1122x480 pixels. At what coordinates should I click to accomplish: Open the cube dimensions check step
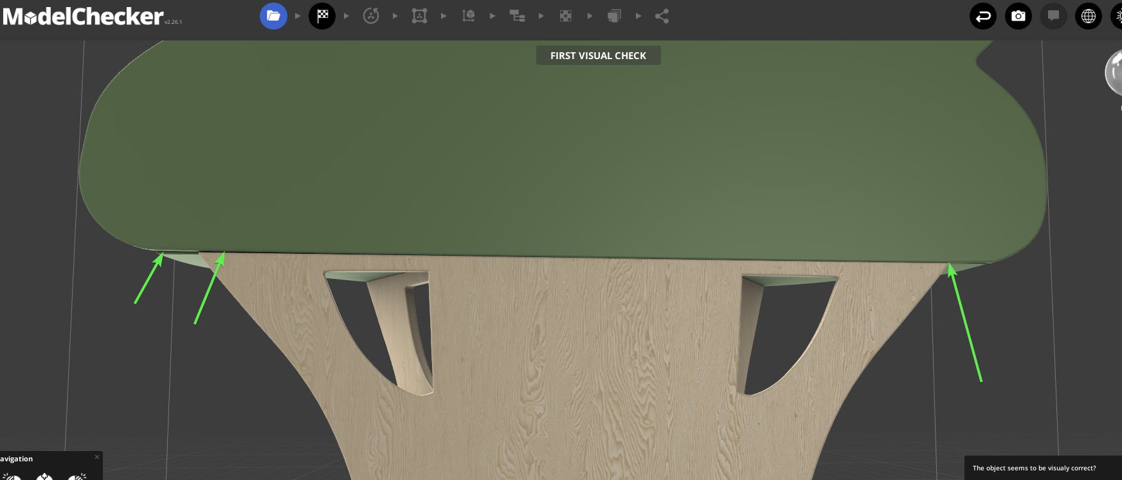coord(469,16)
